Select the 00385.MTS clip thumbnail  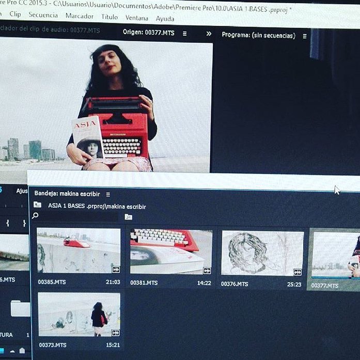coord(79,251)
